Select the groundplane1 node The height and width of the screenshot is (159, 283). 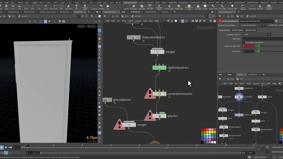click(x=107, y=100)
